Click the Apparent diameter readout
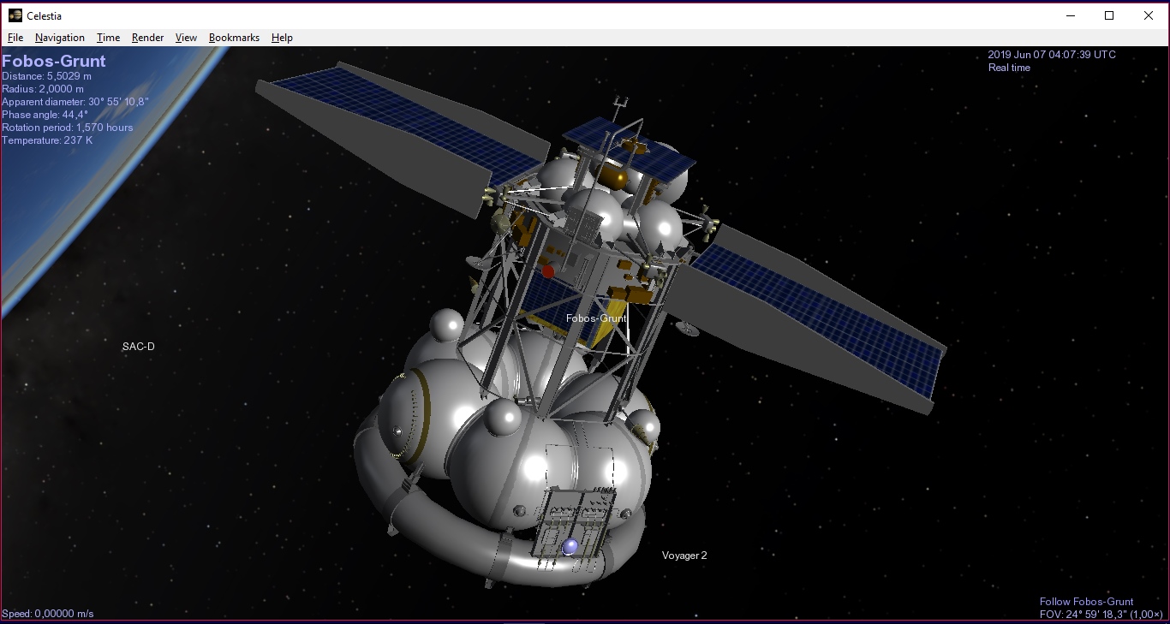This screenshot has height=624, width=1170. 75,102
